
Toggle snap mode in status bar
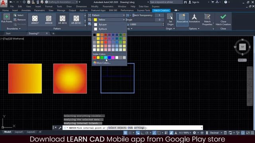[130, 133]
